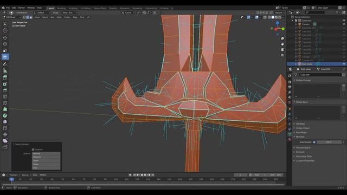Enable face select mode

tap(31, 17)
